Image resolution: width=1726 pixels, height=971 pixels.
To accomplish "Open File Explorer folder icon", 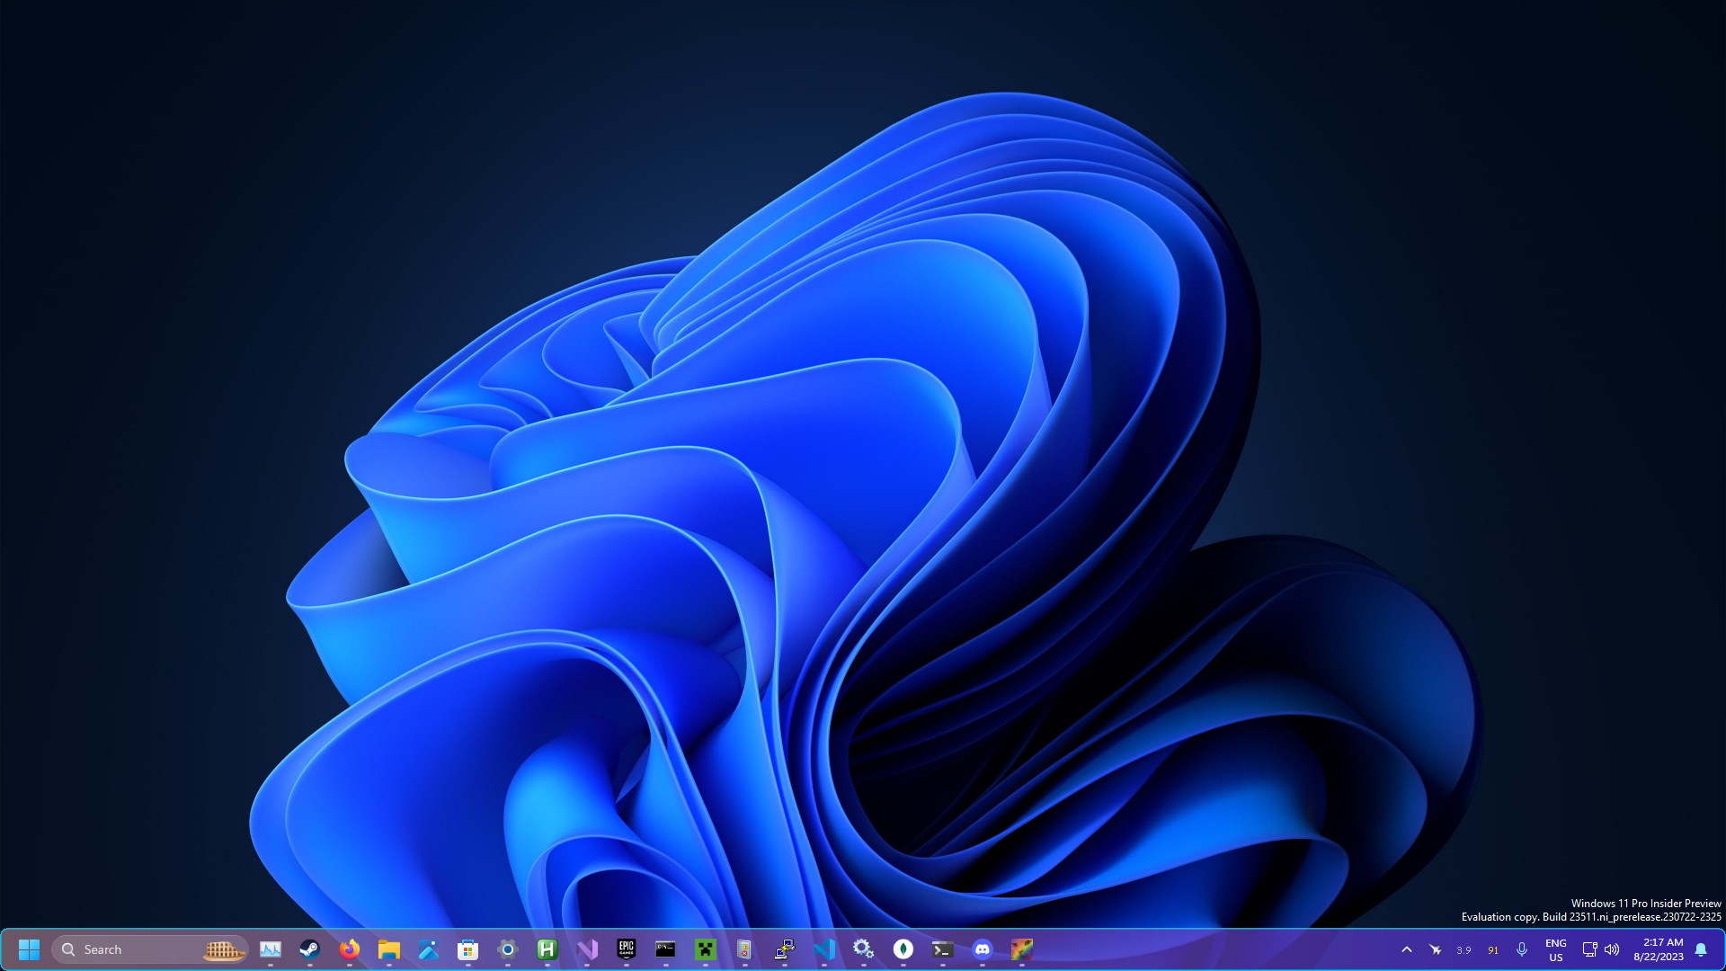I will point(388,949).
